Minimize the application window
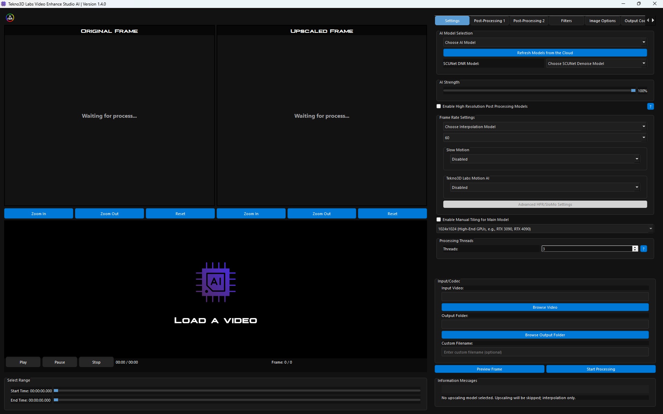Image resolution: width=663 pixels, height=414 pixels. click(623, 4)
